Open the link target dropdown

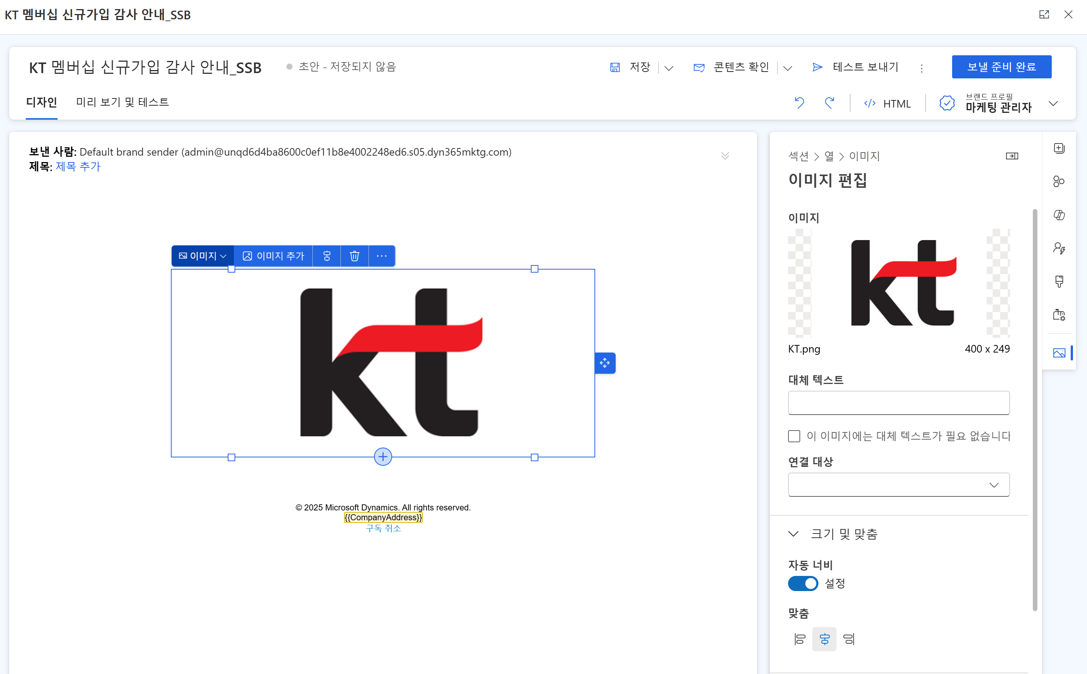pyautogui.click(x=898, y=485)
